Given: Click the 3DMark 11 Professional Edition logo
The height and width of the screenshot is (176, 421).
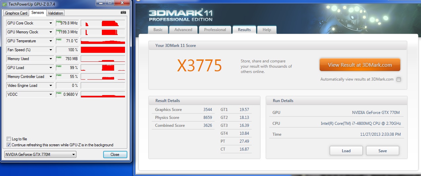Looking at the screenshot, I should point(181,16).
